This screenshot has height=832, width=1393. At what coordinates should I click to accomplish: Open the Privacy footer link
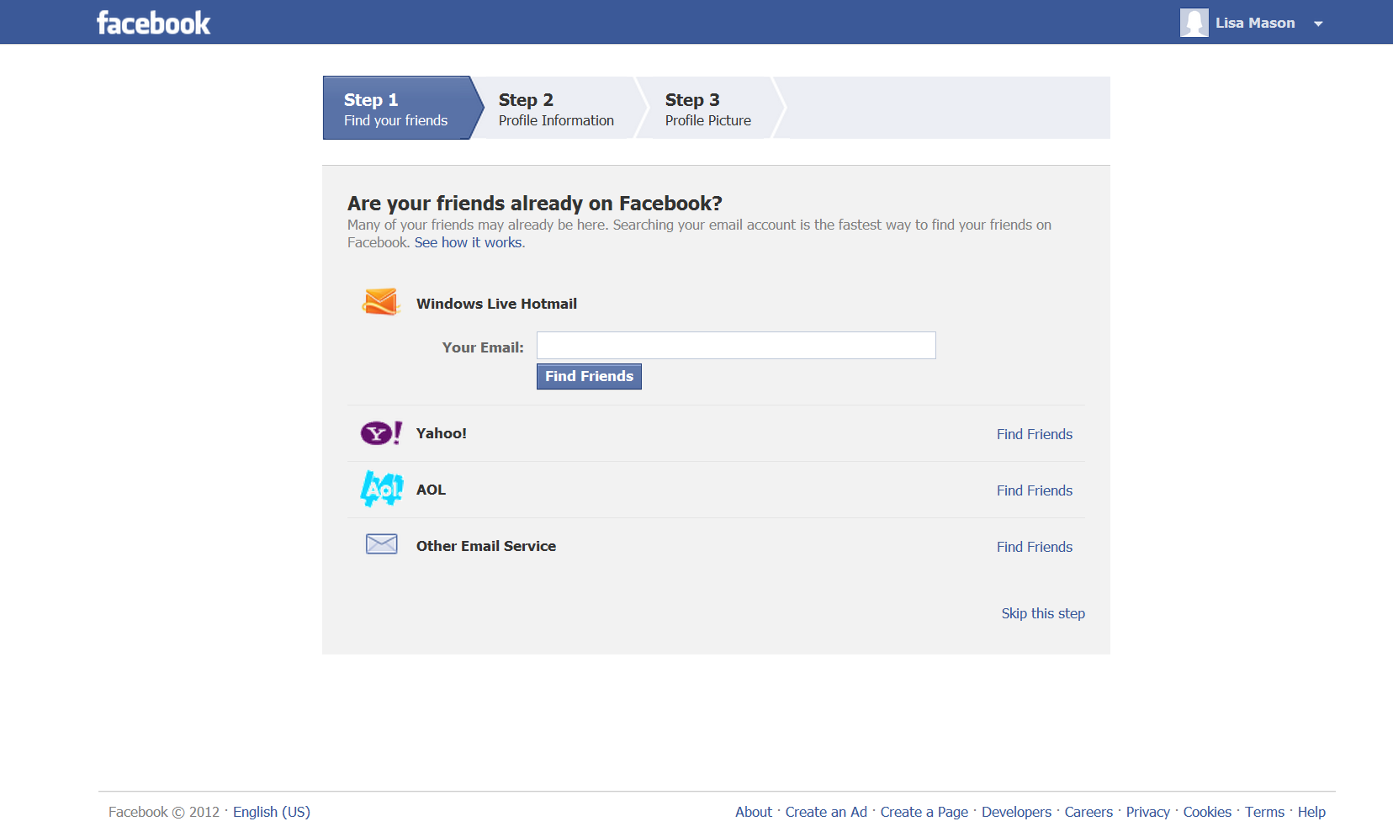point(1148,812)
